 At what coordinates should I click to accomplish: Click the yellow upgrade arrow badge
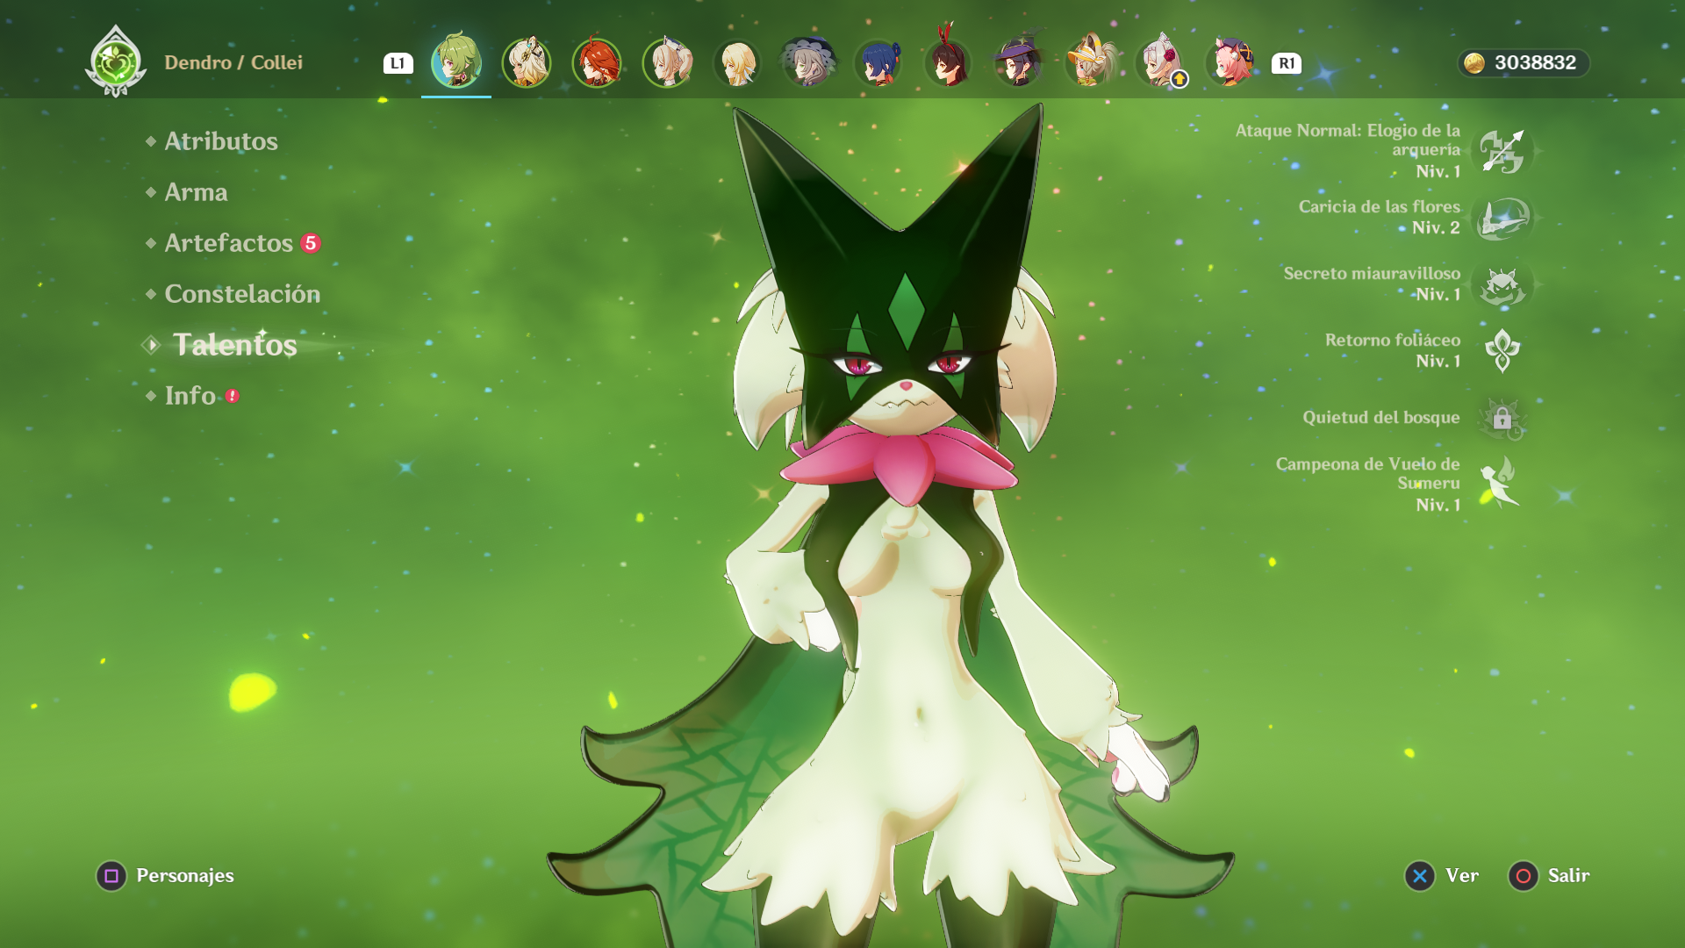(1179, 79)
